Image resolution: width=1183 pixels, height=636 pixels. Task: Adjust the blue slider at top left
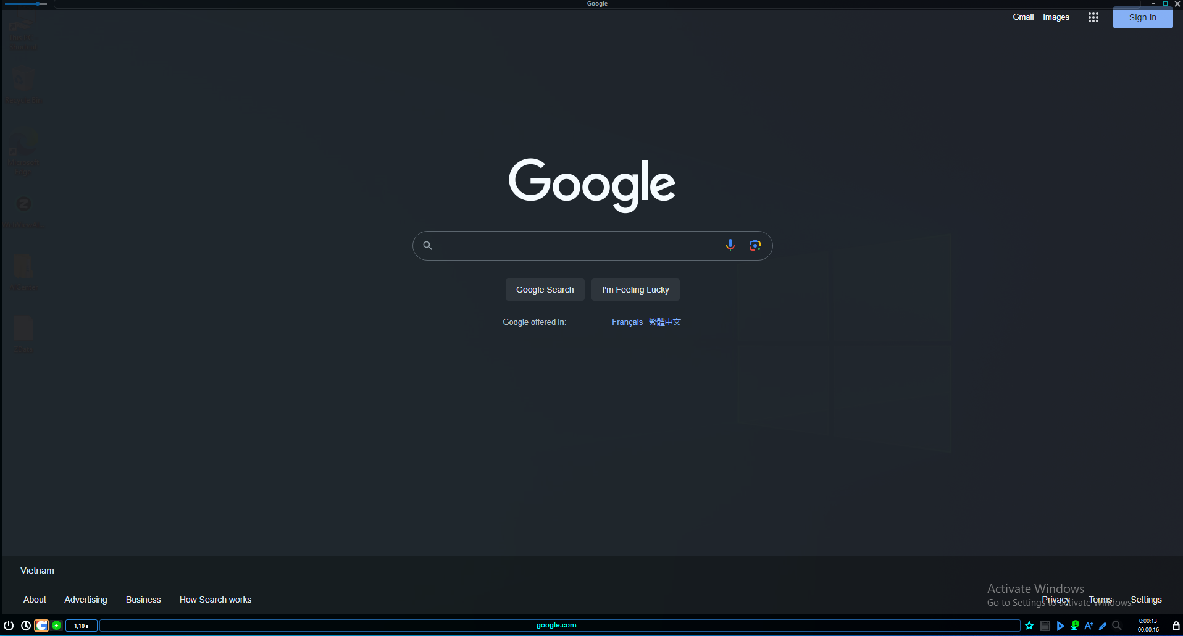point(38,4)
